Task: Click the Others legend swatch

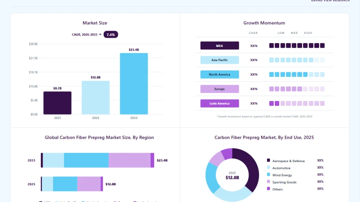Action: click(268, 188)
